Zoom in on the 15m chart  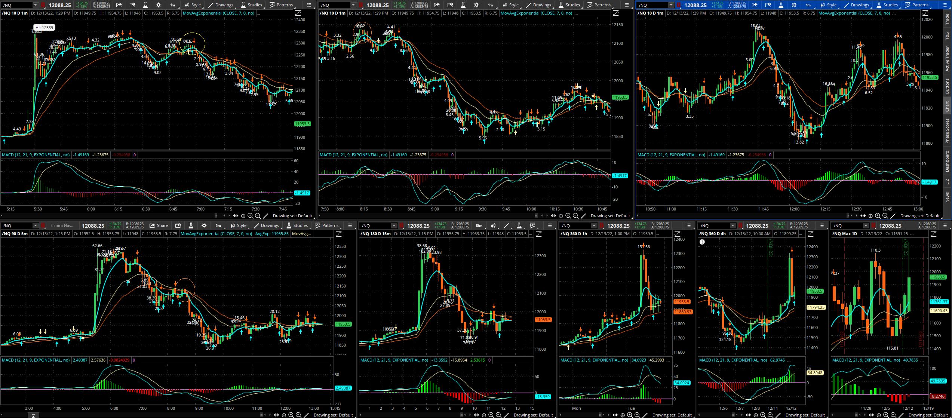point(491,415)
